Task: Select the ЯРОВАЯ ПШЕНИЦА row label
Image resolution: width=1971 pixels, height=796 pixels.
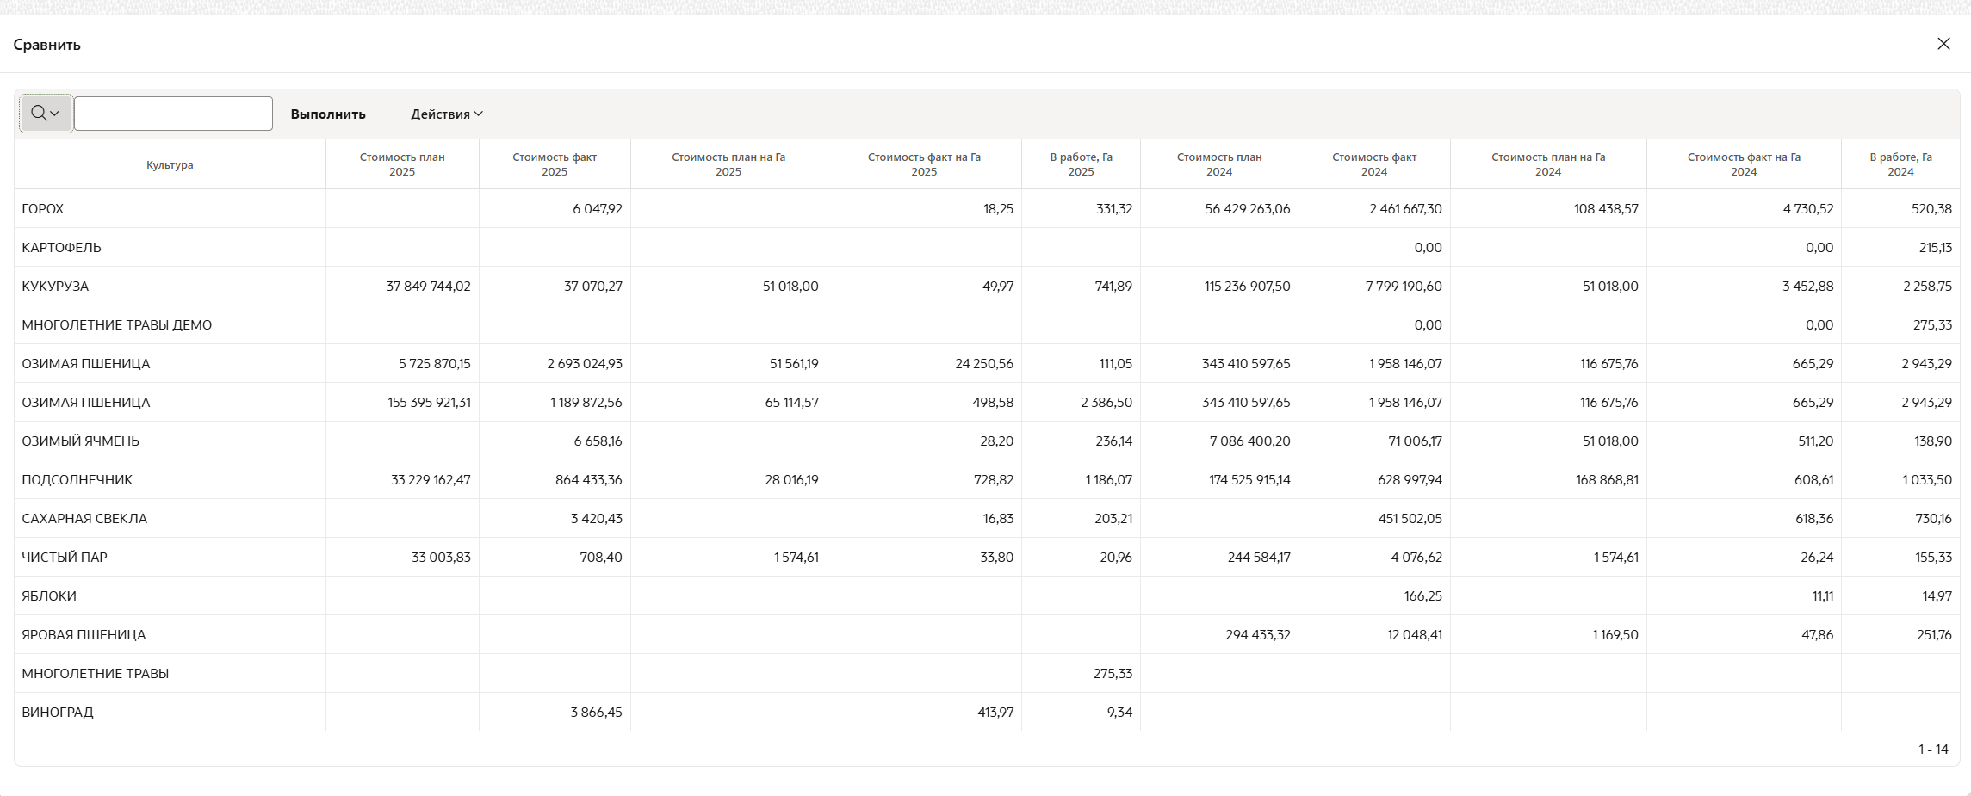Action: [x=84, y=635]
